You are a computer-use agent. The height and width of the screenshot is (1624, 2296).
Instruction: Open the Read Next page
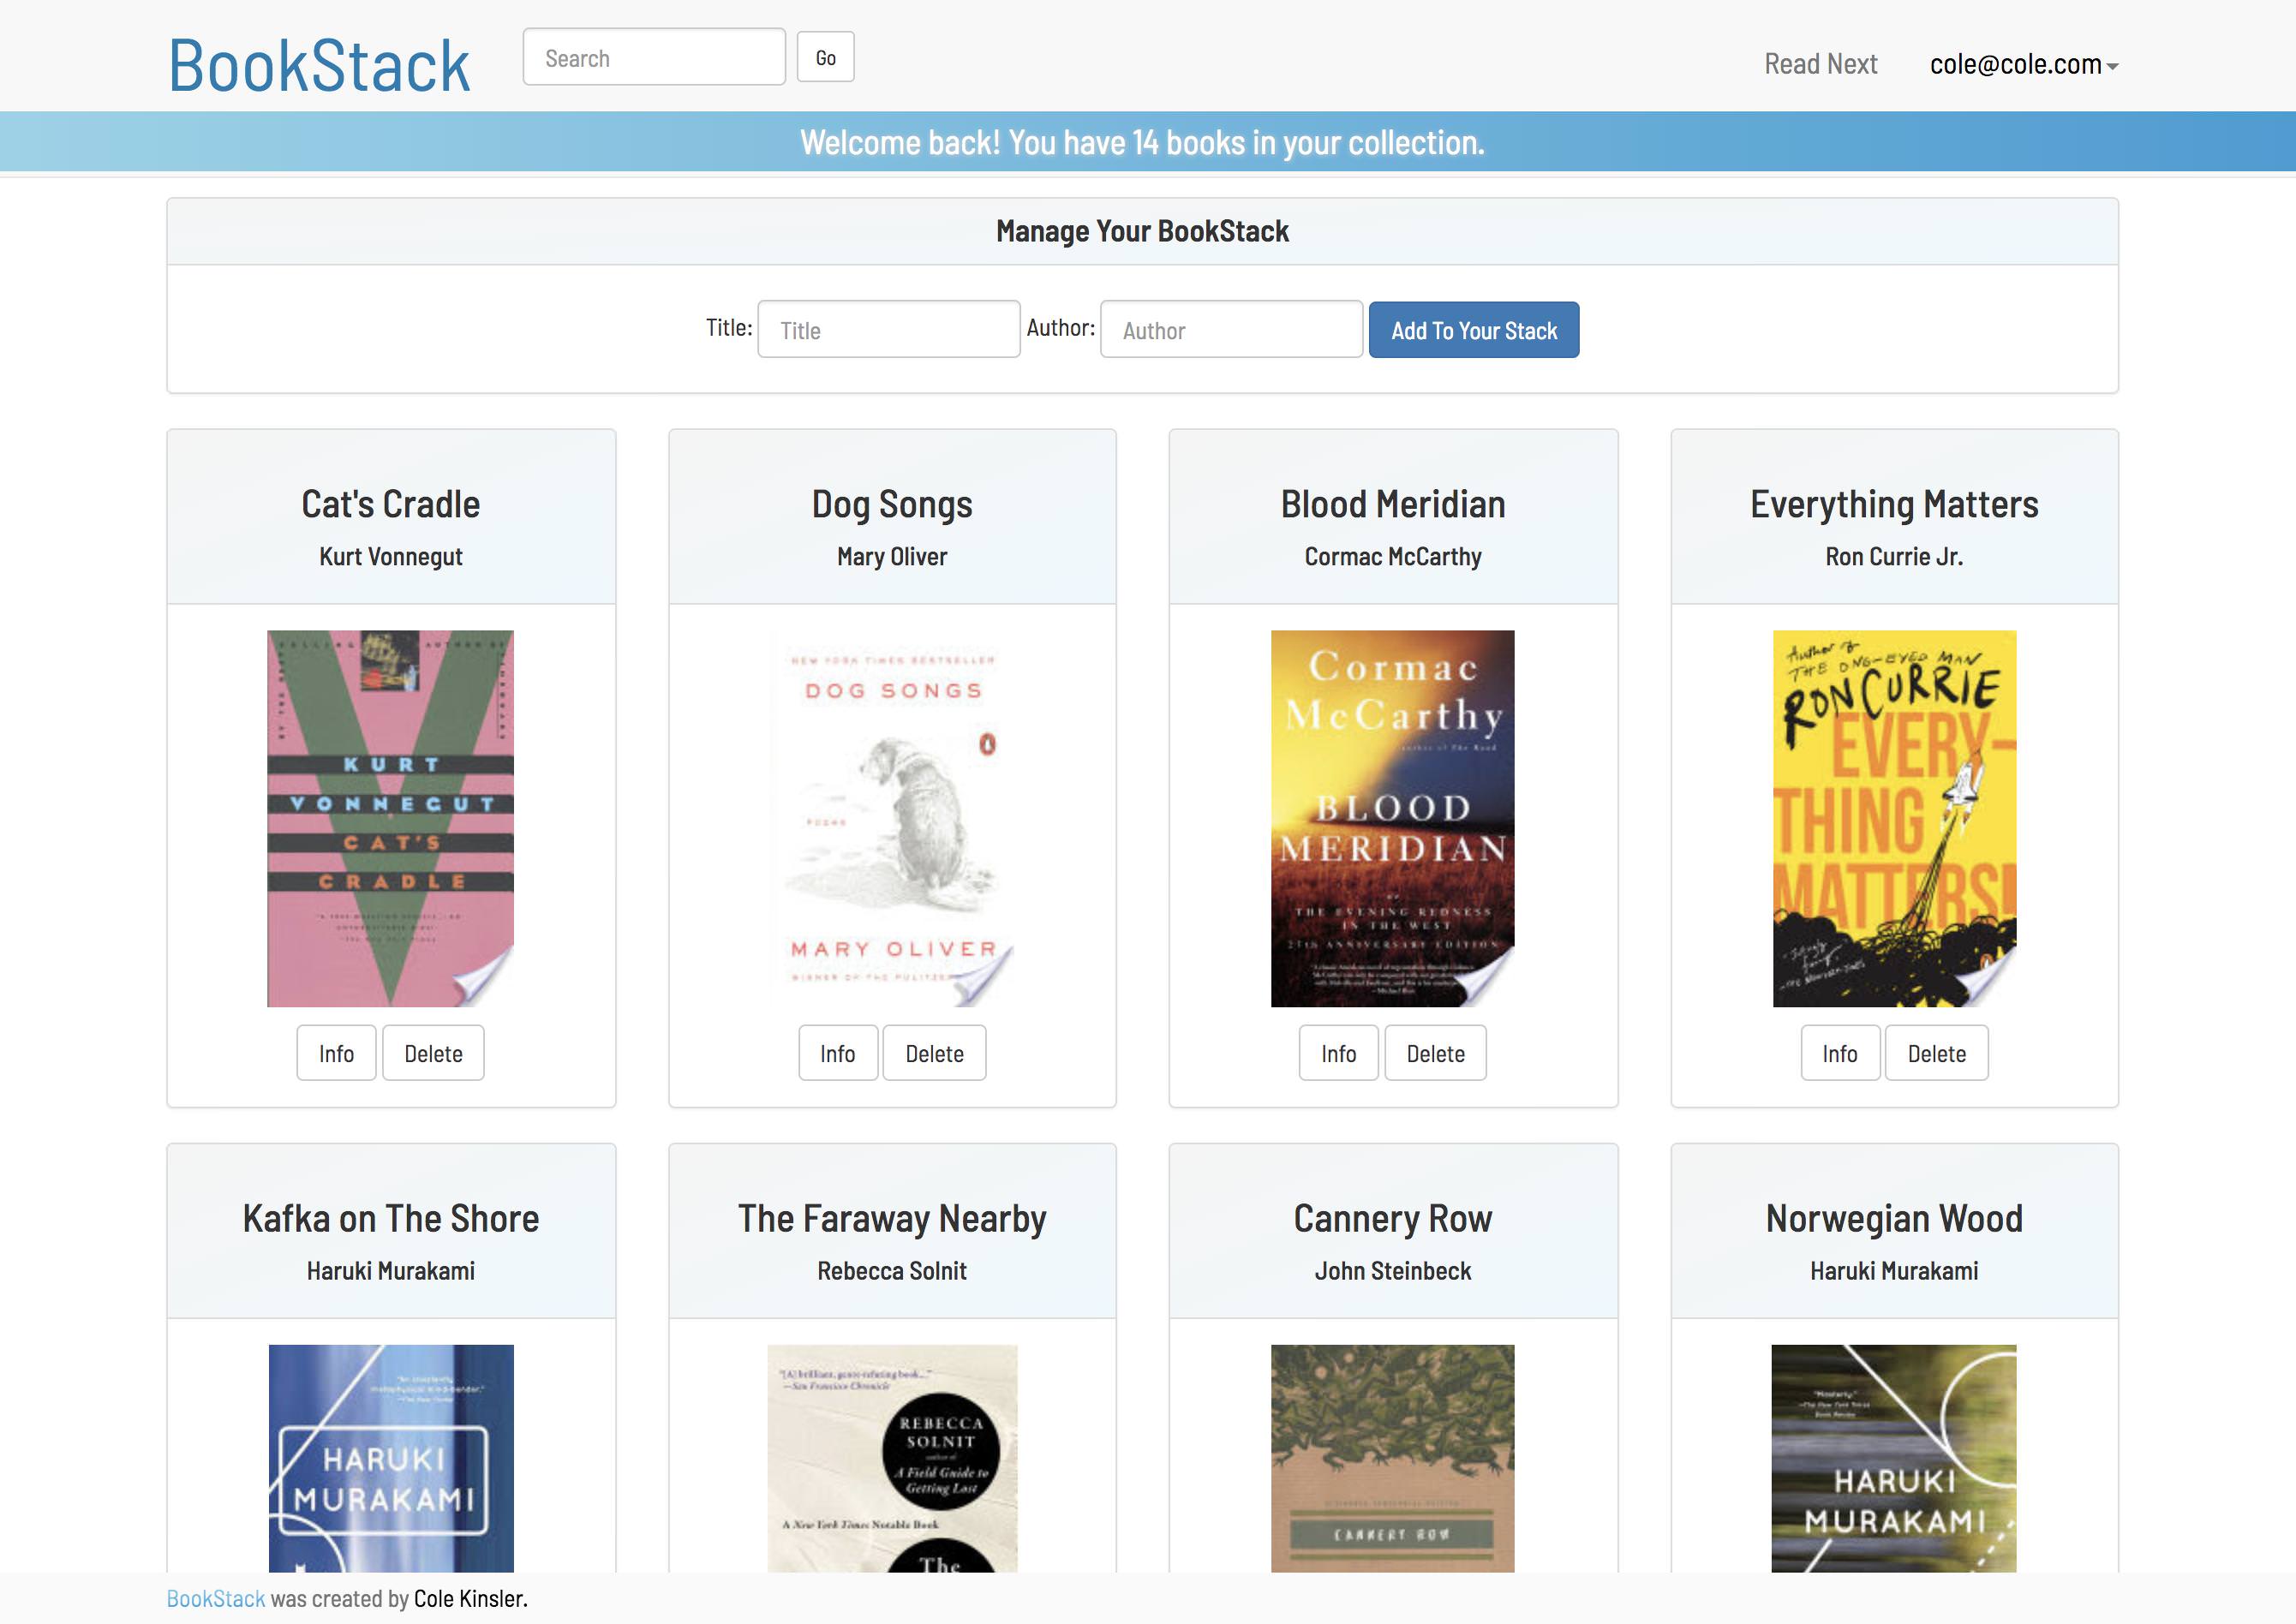[1820, 64]
